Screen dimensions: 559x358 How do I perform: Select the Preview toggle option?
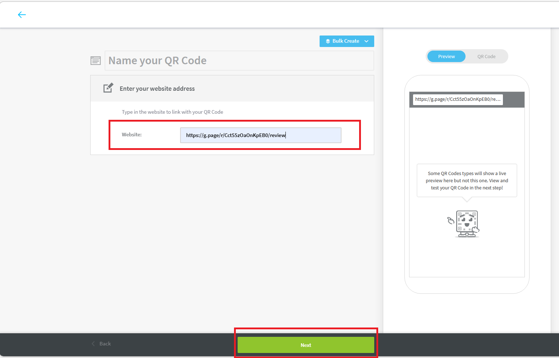pyautogui.click(x=446, y=57)
